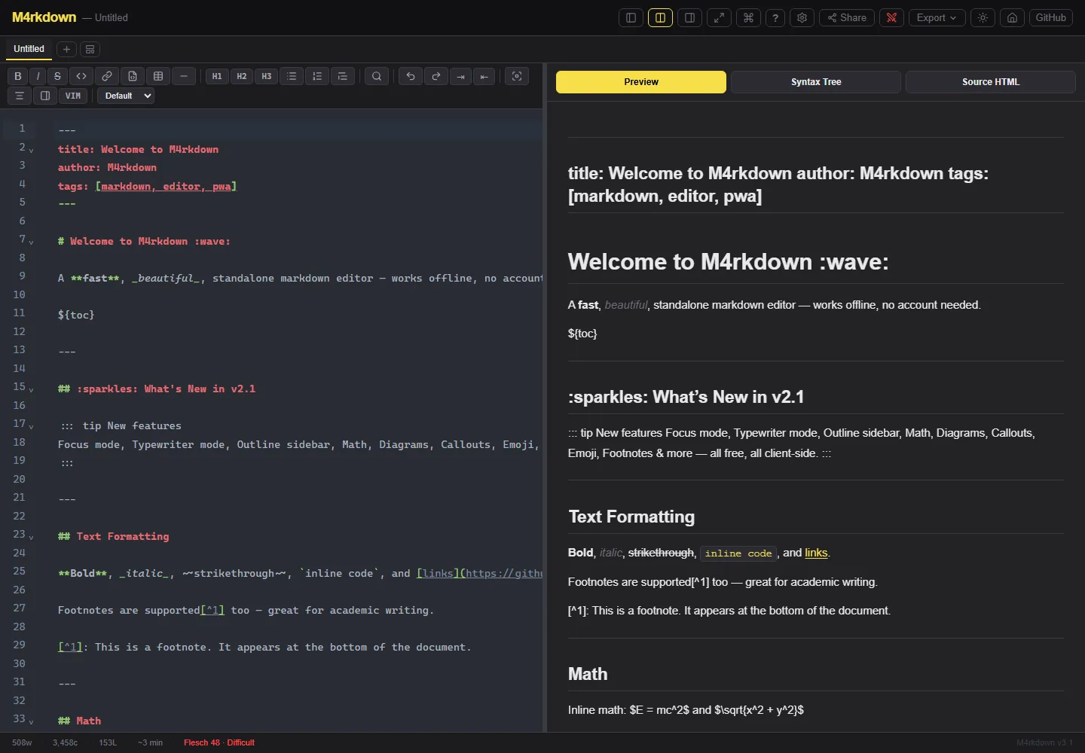The height and width of the screenshot is (753, 1085).
Task: Apply bold formatting with the B button
Action: (18, 76)
